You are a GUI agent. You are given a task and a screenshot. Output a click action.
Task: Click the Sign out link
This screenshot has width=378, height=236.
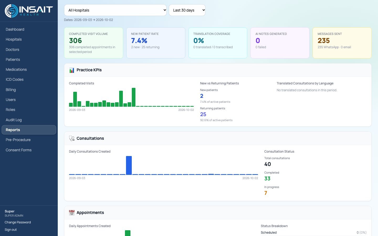coord(10,230)
